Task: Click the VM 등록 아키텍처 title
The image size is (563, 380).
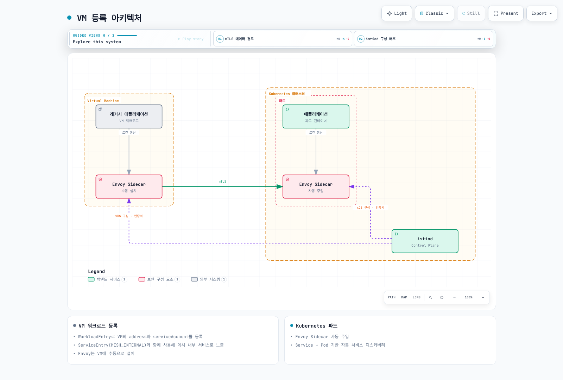Action: coord(109,18)
